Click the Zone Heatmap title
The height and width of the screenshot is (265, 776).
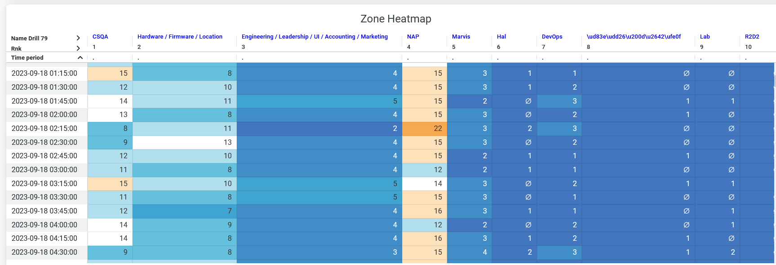(x=396, y=19)
